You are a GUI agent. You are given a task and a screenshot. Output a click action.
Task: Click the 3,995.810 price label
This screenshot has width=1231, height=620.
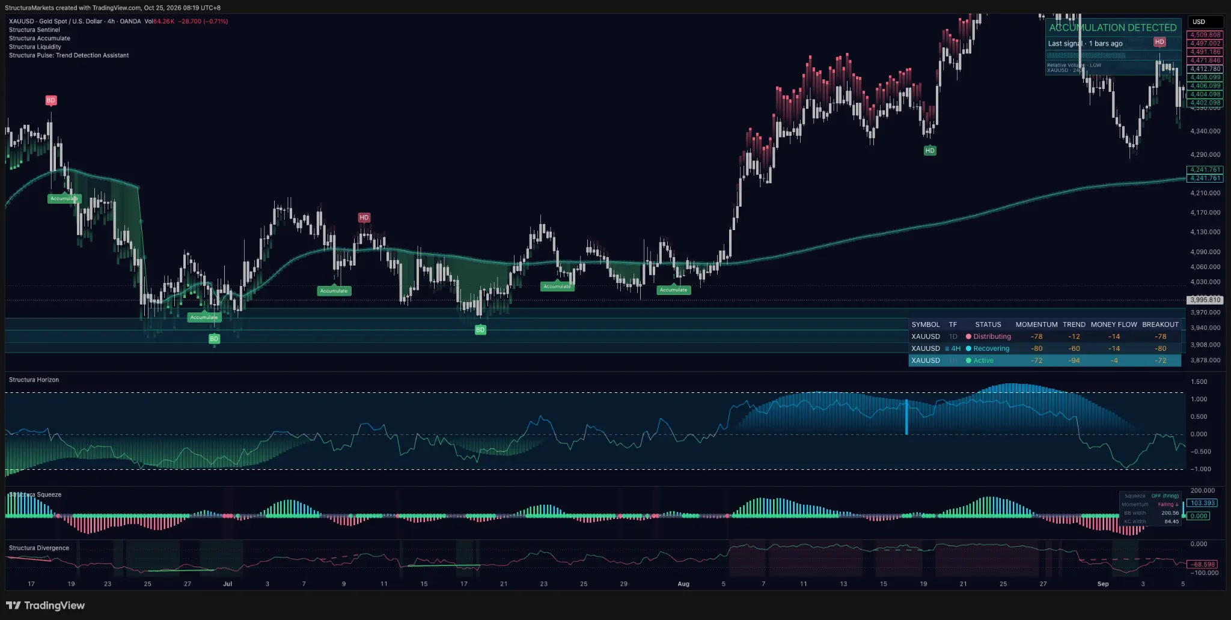pyautogui.click(x=1205, y=300)
